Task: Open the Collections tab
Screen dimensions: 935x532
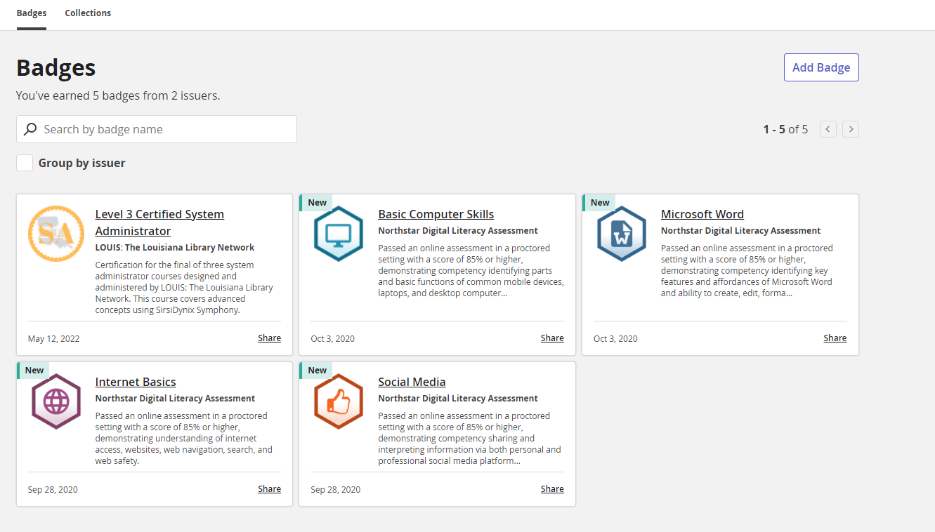Action: pos(88,13)
